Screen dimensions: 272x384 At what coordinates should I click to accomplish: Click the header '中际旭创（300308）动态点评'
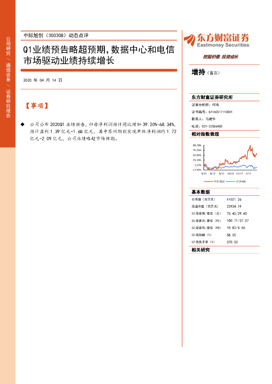click(x=56, y=36)
